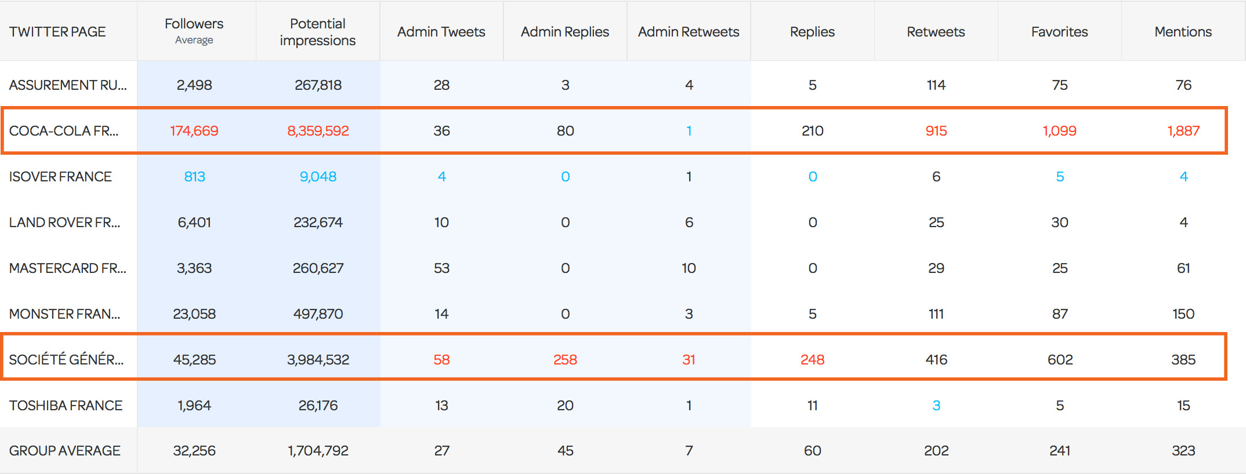Select the ASSUREMENT RU... page name
The width and height of the screenshot is (1246, 474).
[68, 85]
